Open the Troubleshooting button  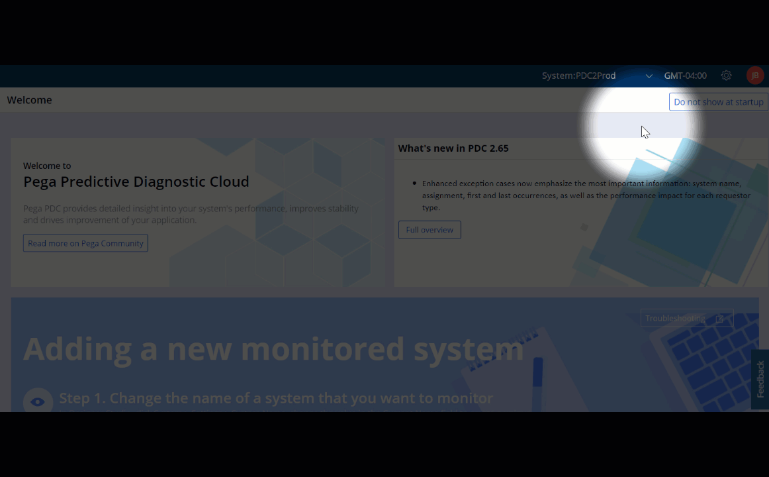click(x=675, y=319)
